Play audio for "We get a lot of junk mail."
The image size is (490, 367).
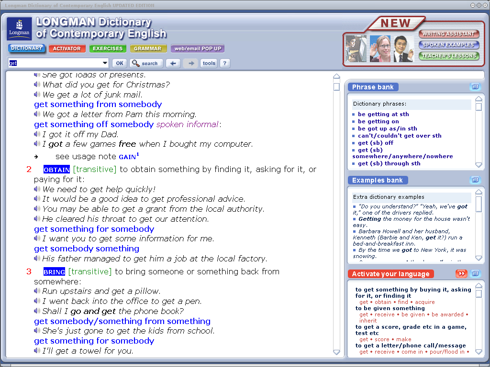(x=37, y=94)
